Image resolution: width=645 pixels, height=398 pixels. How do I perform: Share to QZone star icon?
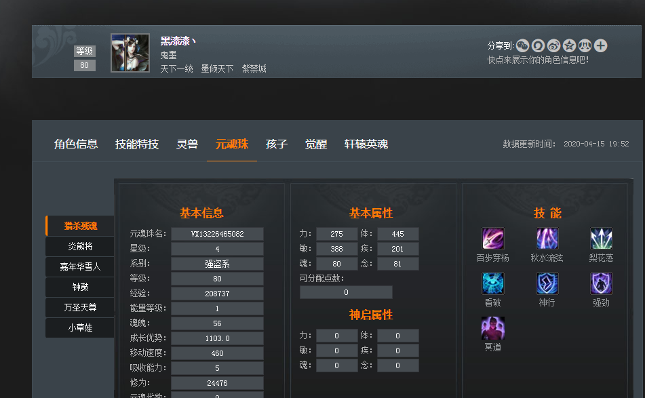coord(569,45)
